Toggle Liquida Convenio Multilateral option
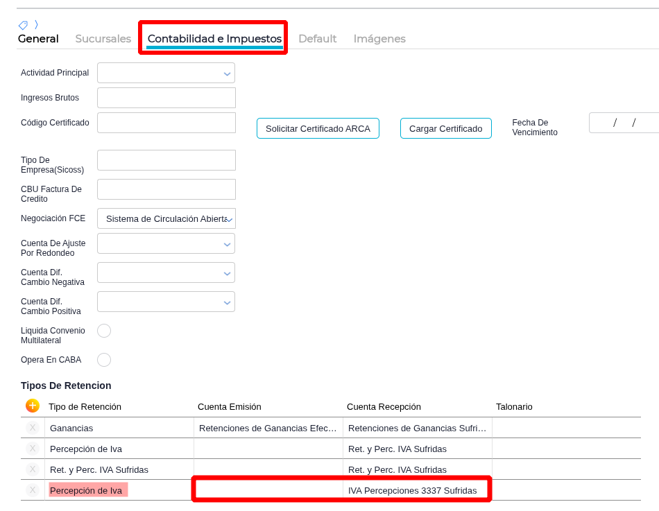Screen dimensions: 659x511 (104, 331)
